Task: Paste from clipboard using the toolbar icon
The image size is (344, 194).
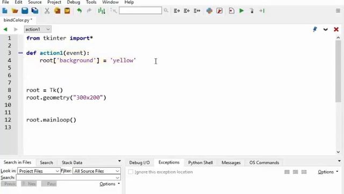Action: pos(67,11)
